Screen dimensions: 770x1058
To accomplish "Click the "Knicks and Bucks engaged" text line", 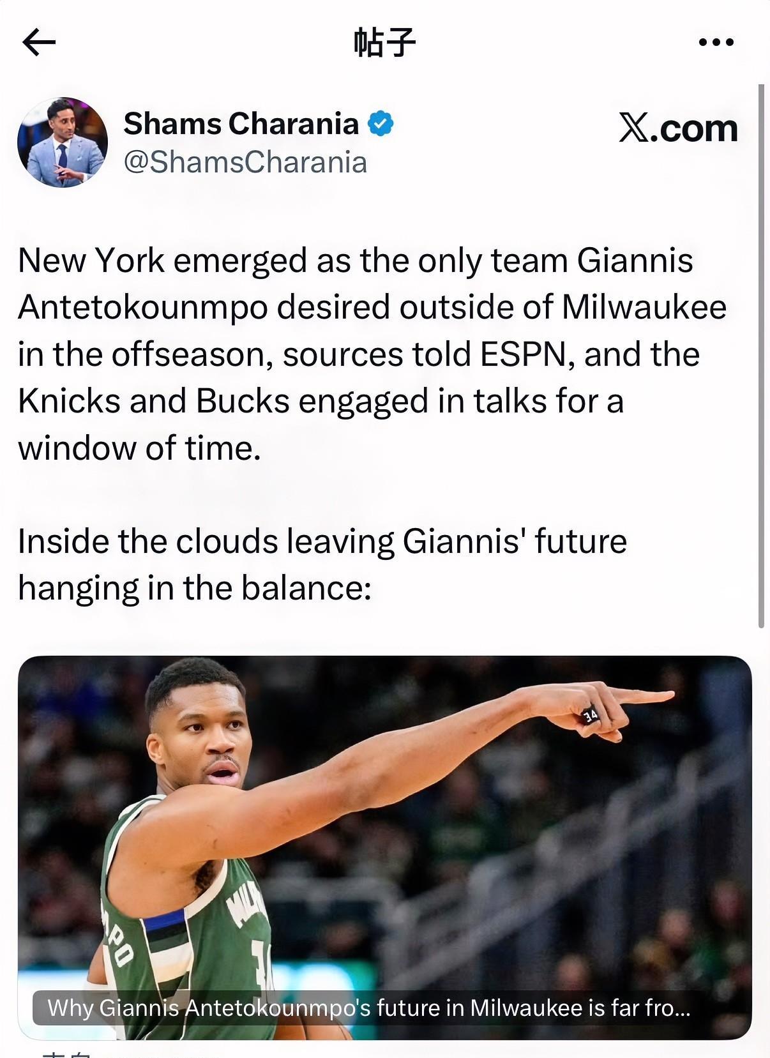I will pyautogui.click(x=321, y=401).
